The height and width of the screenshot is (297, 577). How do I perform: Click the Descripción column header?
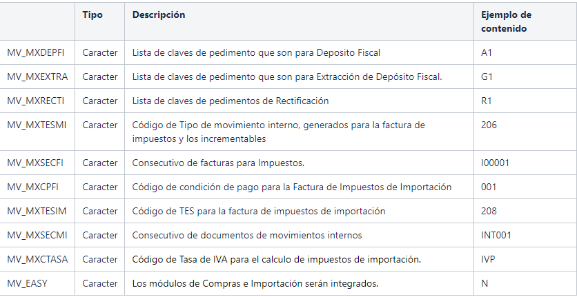(159, 14)
